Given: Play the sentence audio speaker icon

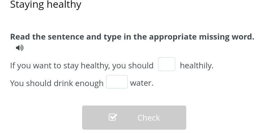Looking at the screenshot, I should (x=20, y=48).
